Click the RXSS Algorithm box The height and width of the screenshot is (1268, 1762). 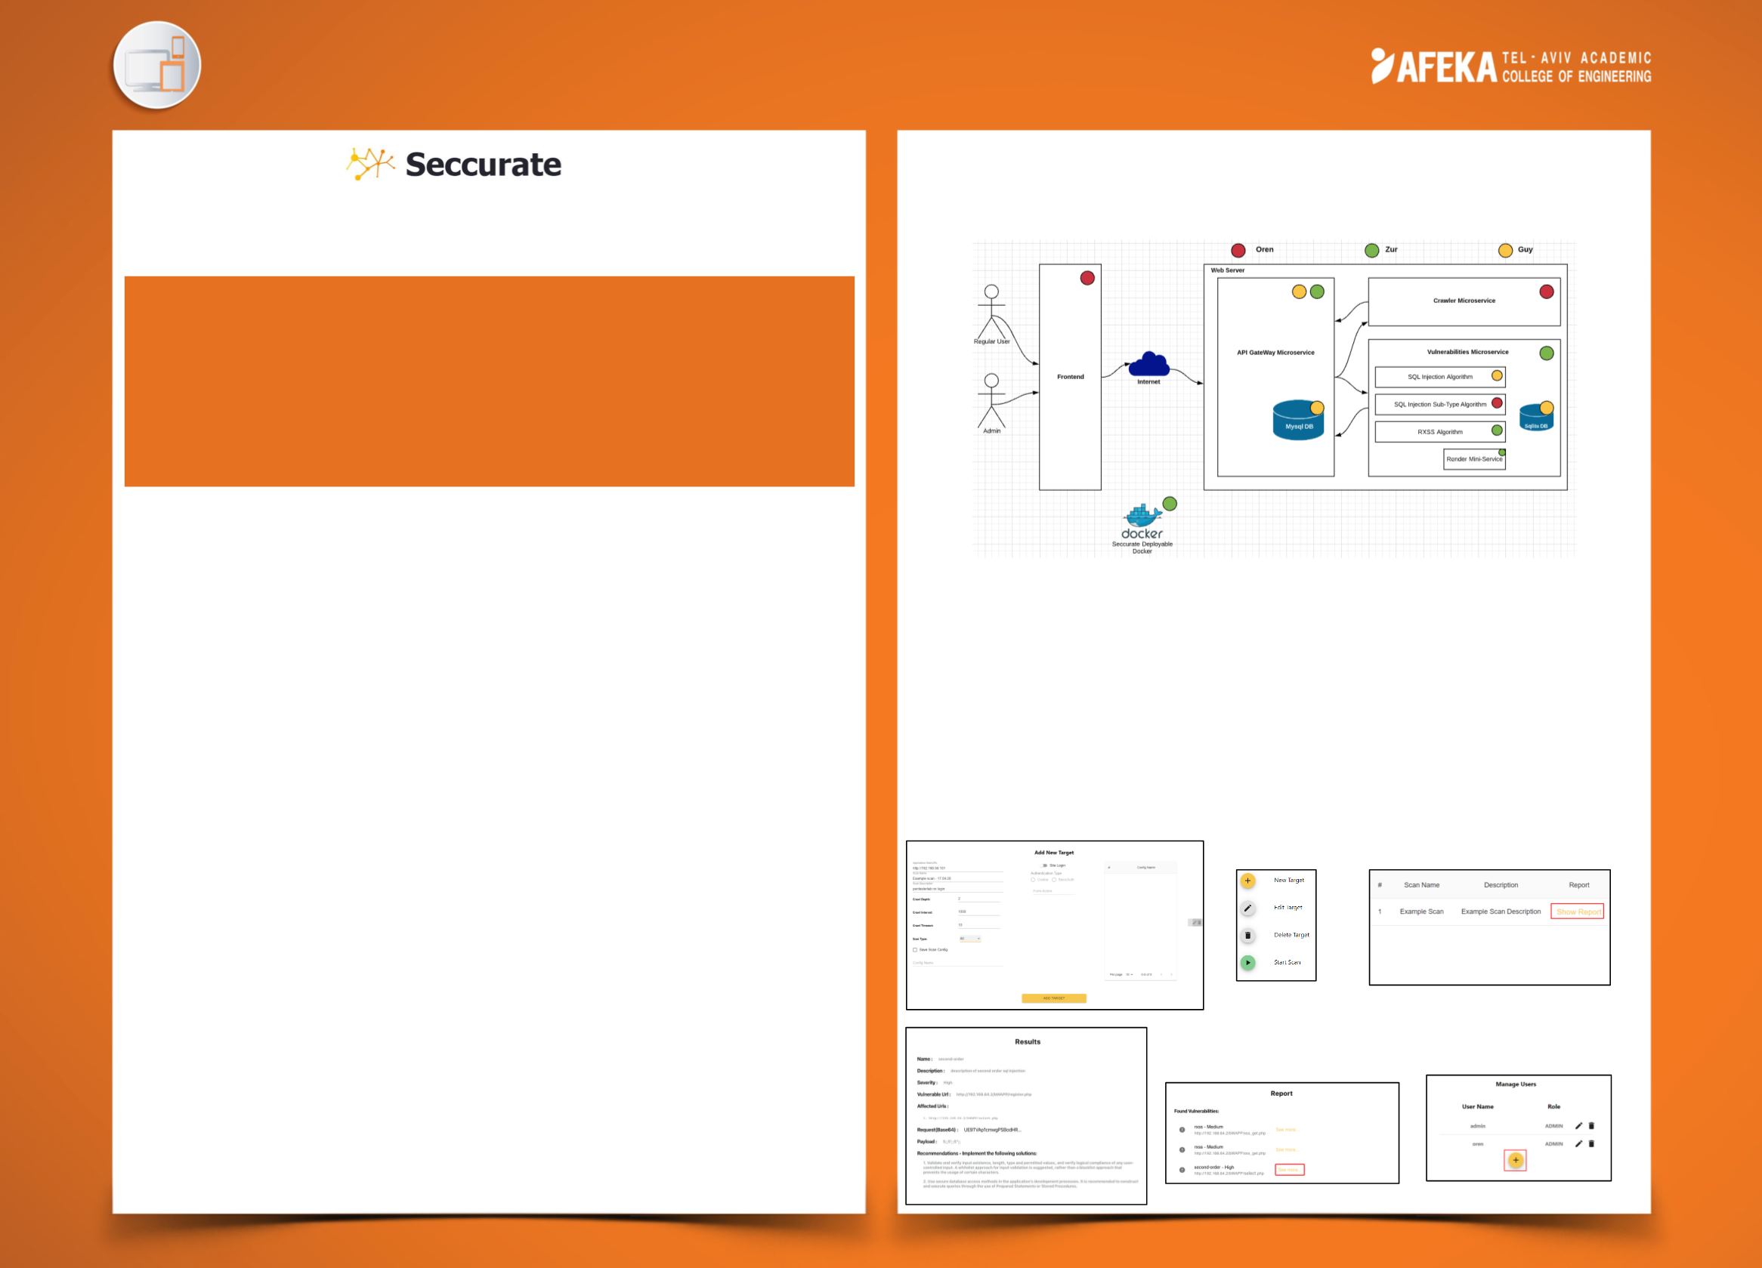pos(1440,432)
